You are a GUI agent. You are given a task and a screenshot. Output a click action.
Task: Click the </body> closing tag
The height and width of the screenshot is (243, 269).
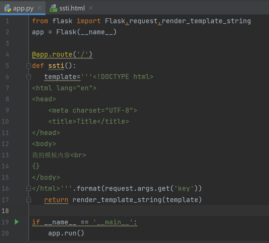point(46,177)
